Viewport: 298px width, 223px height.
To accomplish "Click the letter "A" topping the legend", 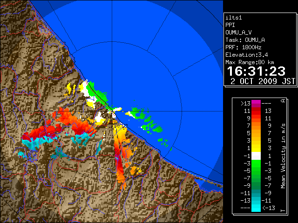I will 283,100.
